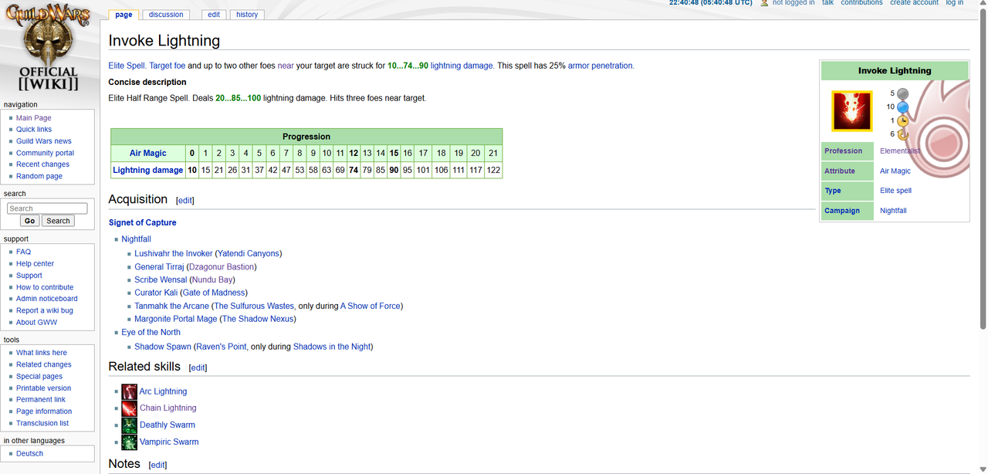Click inside the Search input field

(x=47, y=208)
